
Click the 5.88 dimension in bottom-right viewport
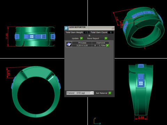pyautogui.click(x=141, y=117)
